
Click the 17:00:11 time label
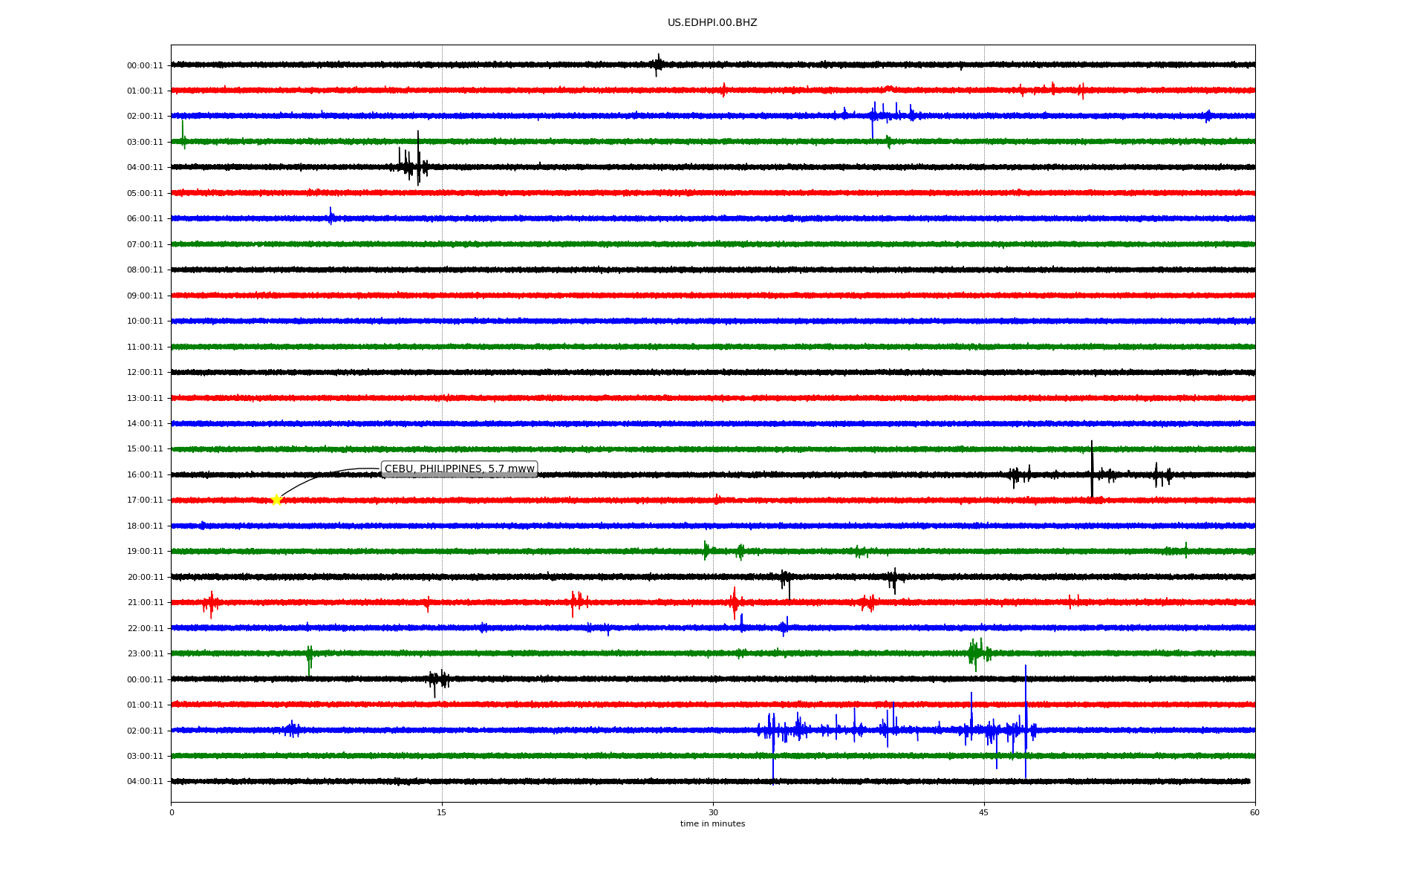coord(145,500)
